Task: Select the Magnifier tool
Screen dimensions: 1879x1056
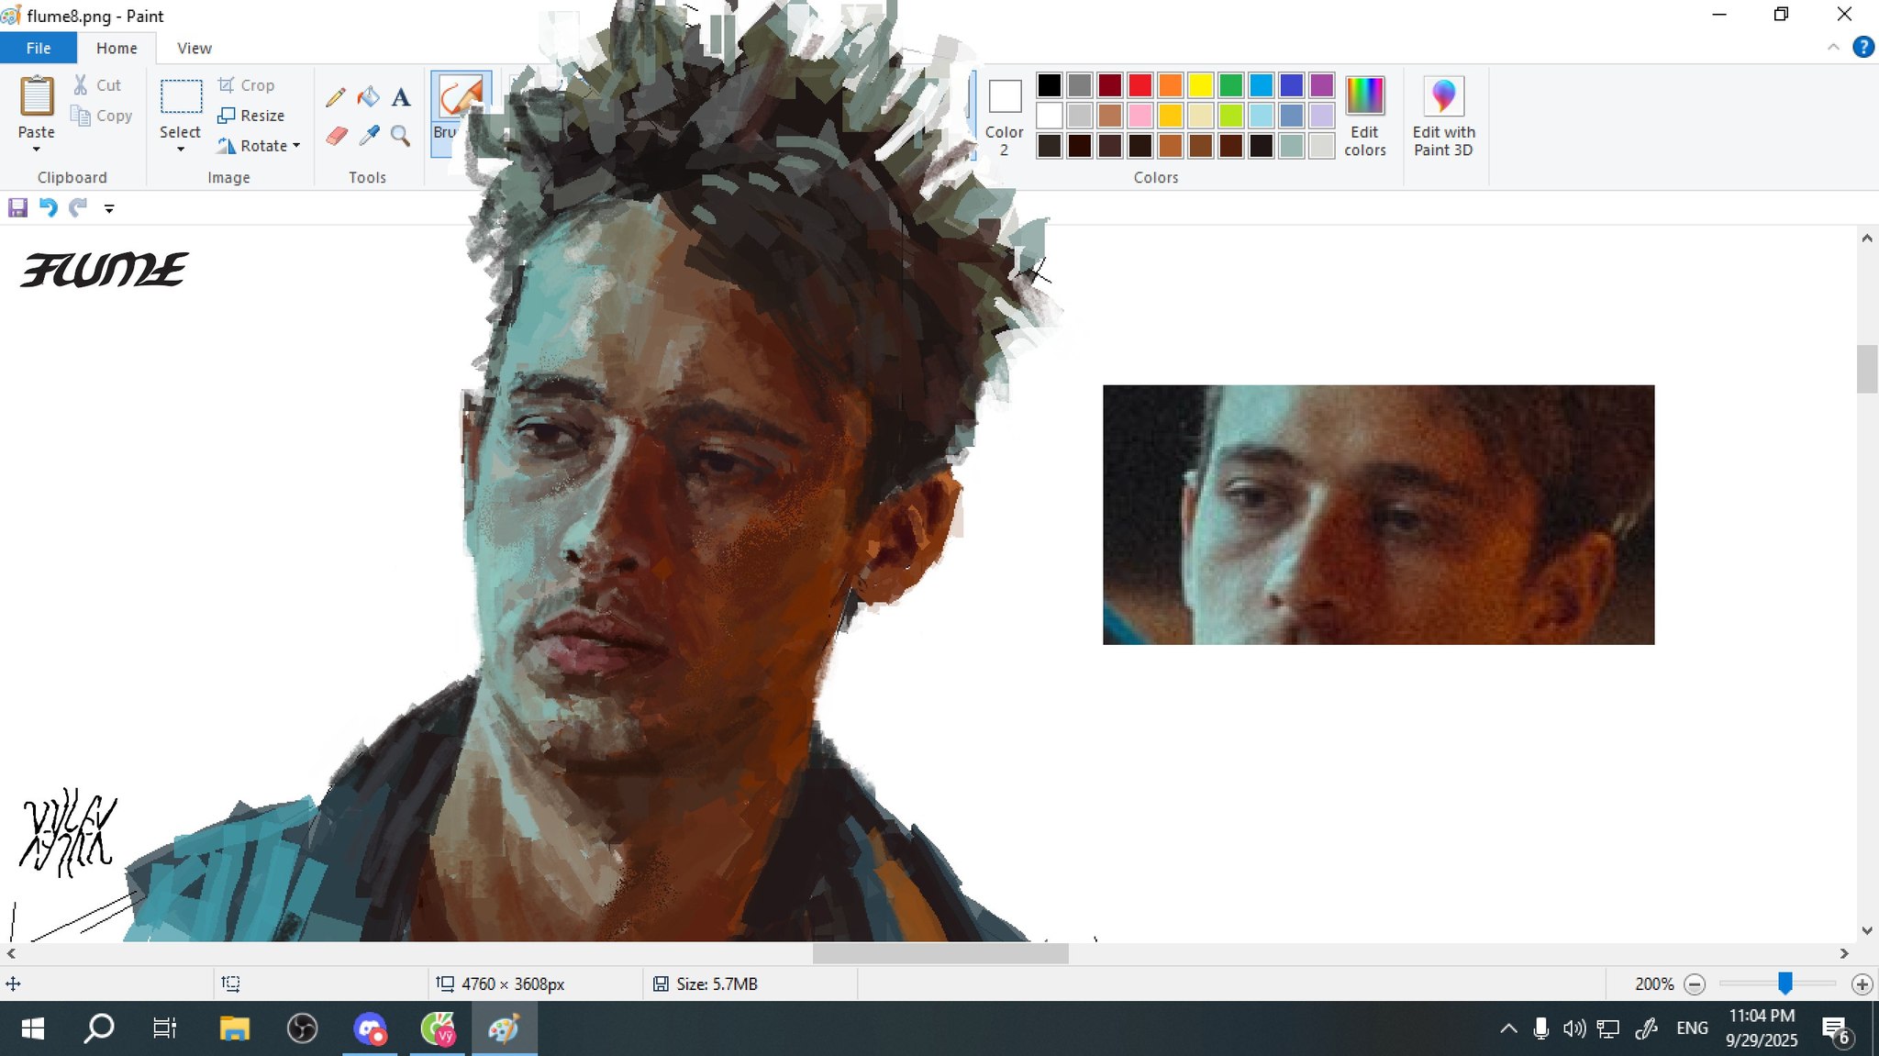Action: coord(400,136)
